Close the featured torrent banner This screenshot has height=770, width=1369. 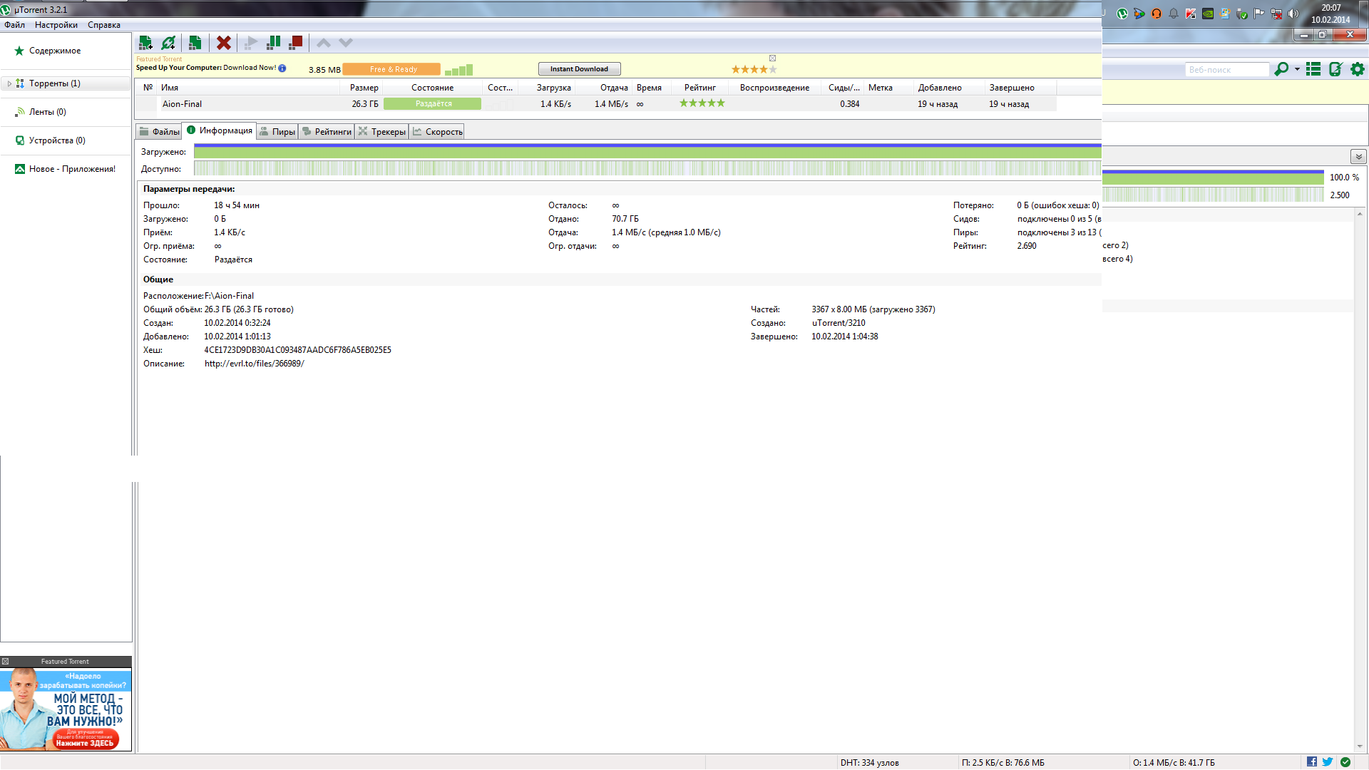(772, 58)
